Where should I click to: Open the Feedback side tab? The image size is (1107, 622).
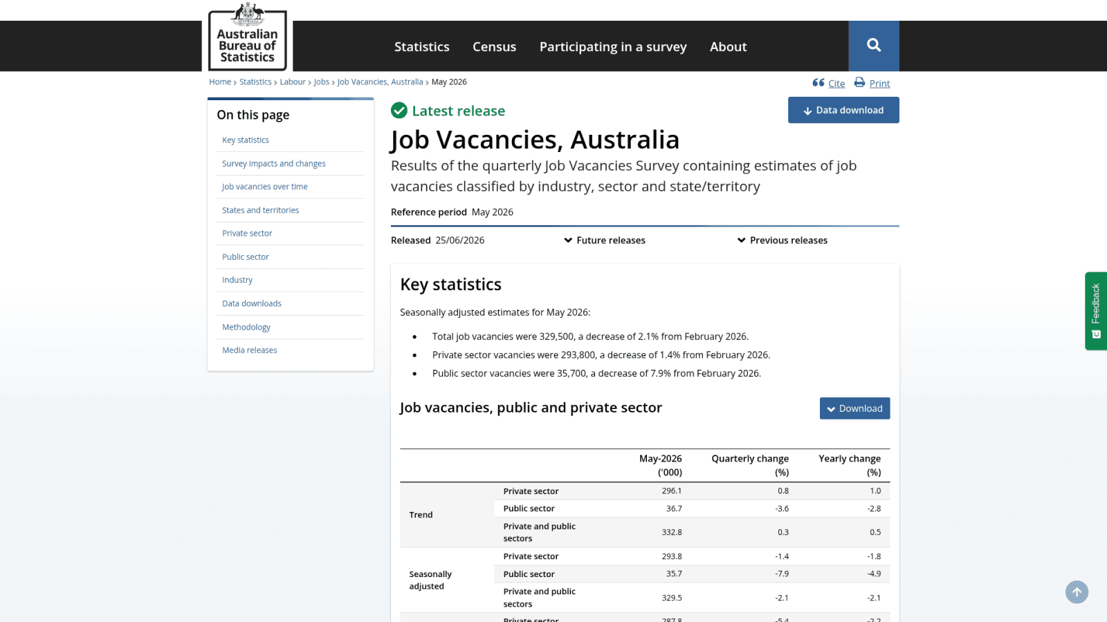(x=1096, y=311)
